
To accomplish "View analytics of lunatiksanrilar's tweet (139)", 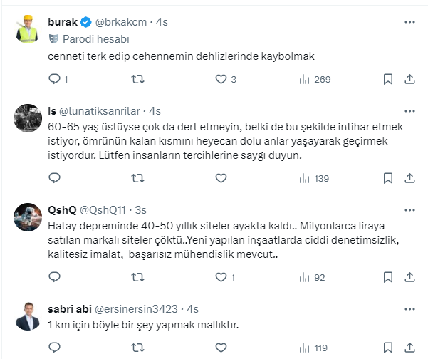I will coord(312,178).
